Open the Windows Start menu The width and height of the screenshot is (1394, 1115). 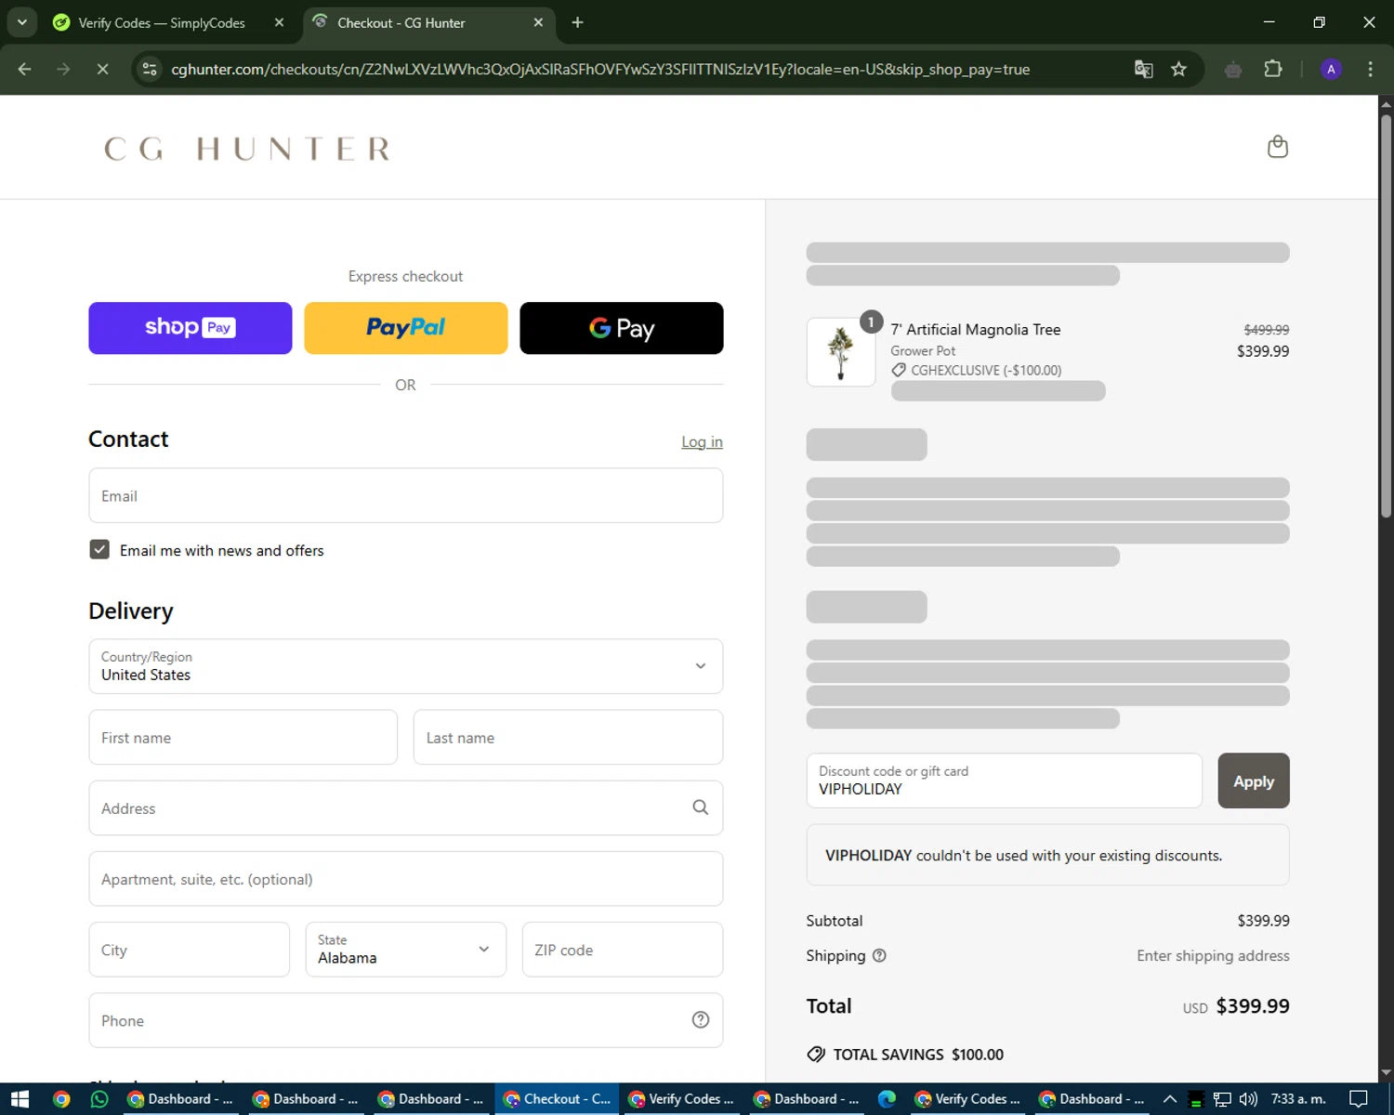pos(20,1099)
